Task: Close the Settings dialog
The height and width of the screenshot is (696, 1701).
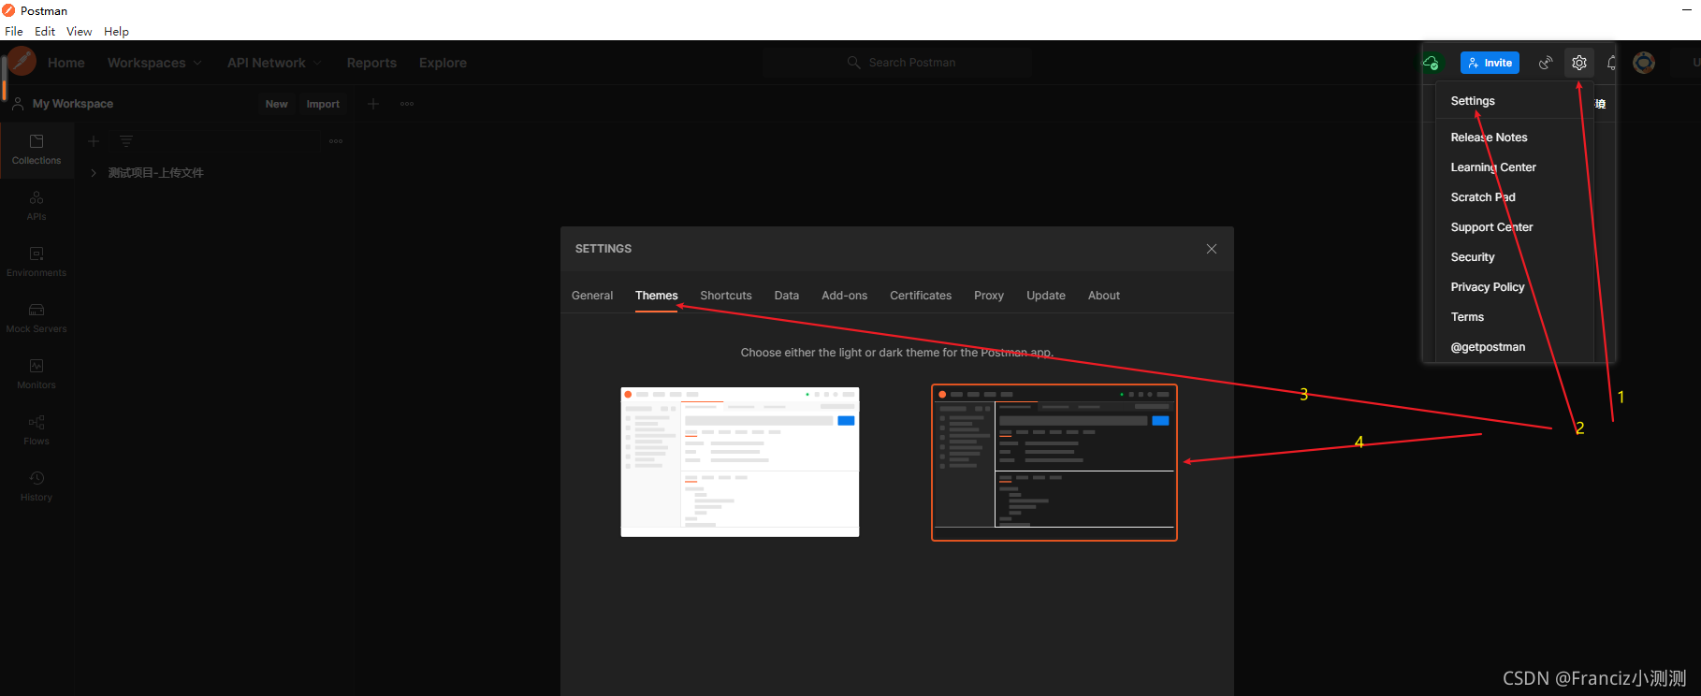Action: (x=1212, y=249)
